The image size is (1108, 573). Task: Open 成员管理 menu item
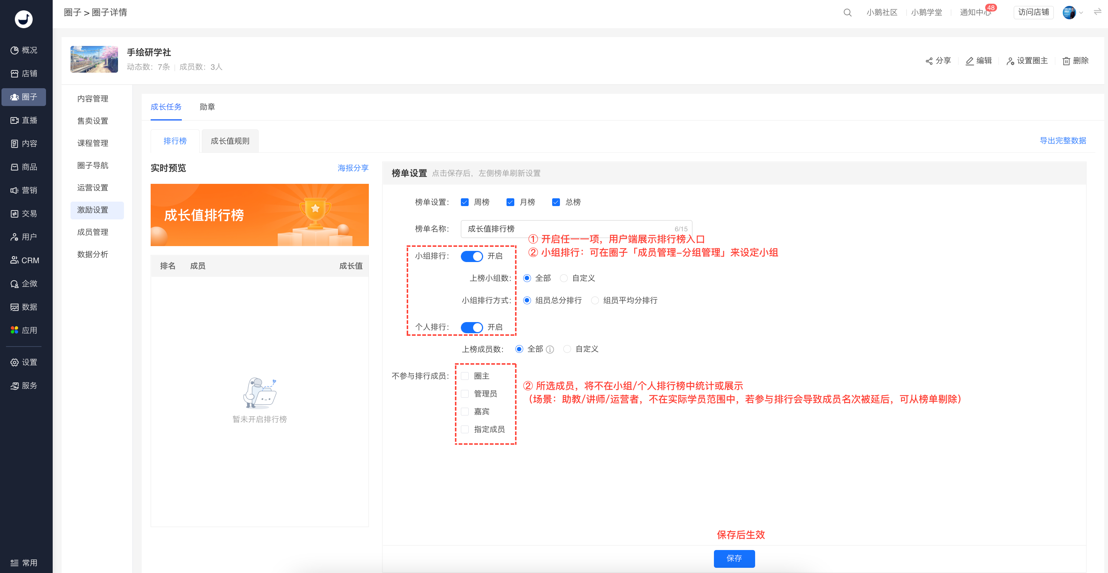click(x=93, y=232)
